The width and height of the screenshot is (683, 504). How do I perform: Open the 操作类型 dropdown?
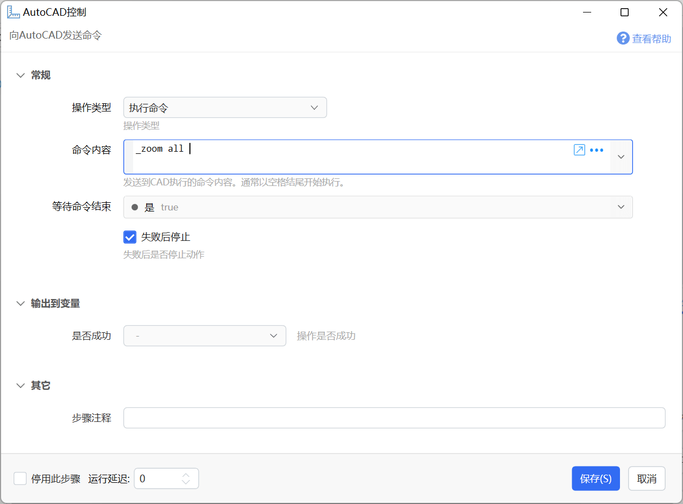tap(225, 108)
